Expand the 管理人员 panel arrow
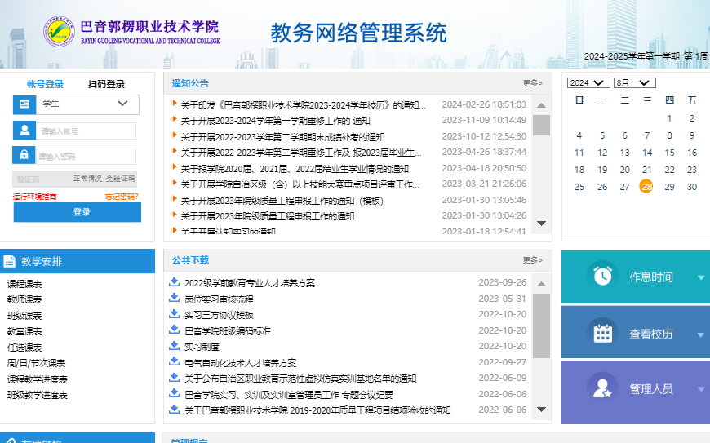This screenshot has height=443, width=710. point(701,389)
